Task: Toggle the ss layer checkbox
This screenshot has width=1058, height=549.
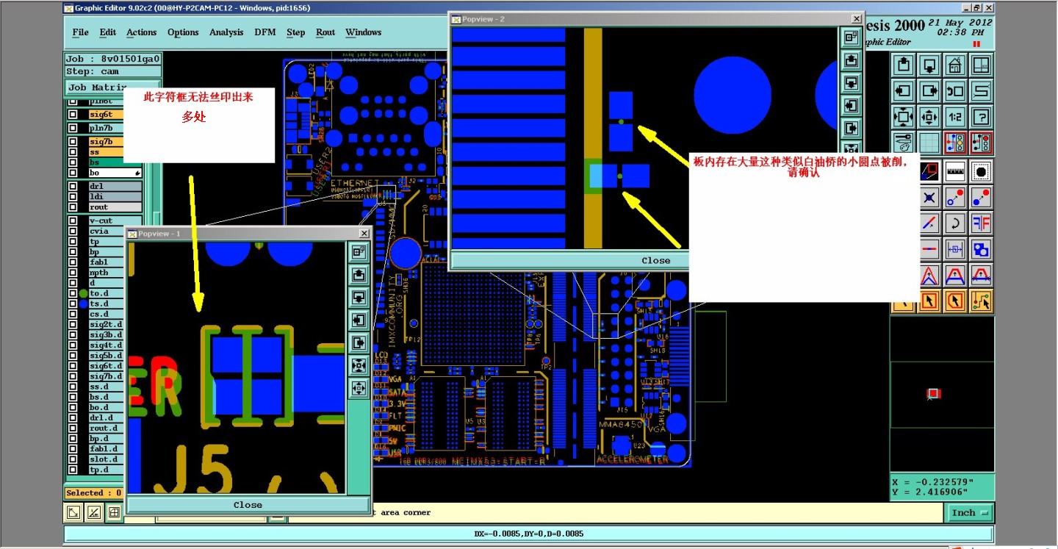Action: 73,151
